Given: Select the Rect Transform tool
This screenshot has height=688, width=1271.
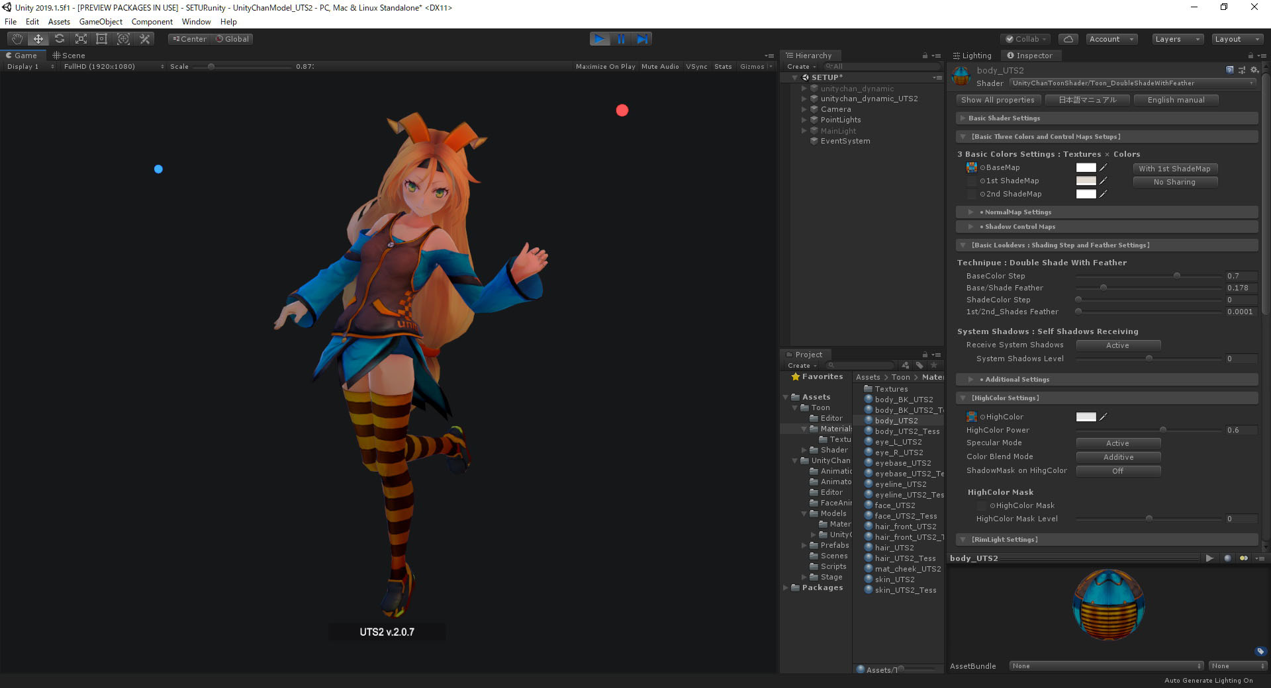Looking at the screenshot, I should (102, 39).
